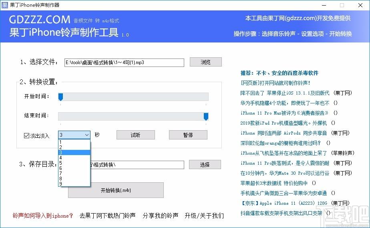The image size is (370, 228).
Task: Click the 选择 directory button
Action: click(205, 165)
